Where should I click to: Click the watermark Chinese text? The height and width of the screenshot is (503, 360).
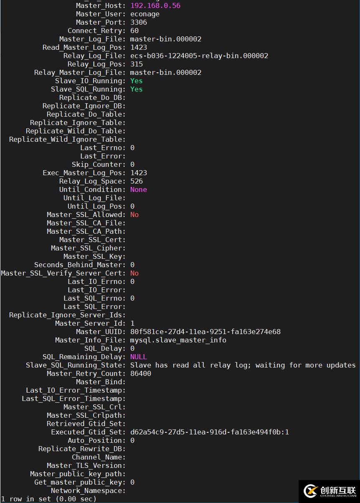(338, 490)
